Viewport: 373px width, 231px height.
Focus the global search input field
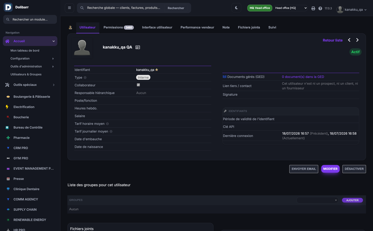(x=124, y=8)
